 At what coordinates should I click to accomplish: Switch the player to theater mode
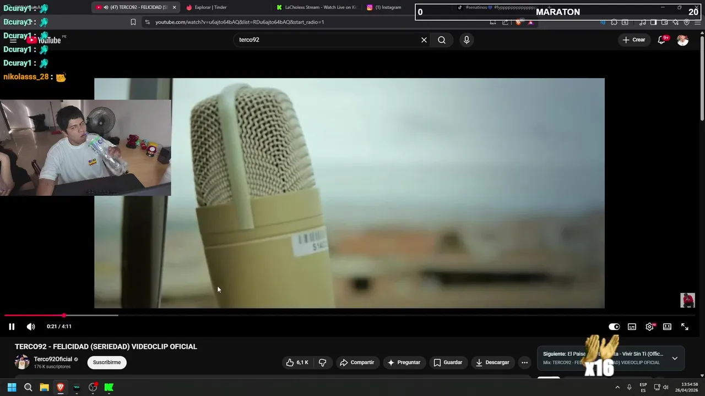[x=667, y=327]
